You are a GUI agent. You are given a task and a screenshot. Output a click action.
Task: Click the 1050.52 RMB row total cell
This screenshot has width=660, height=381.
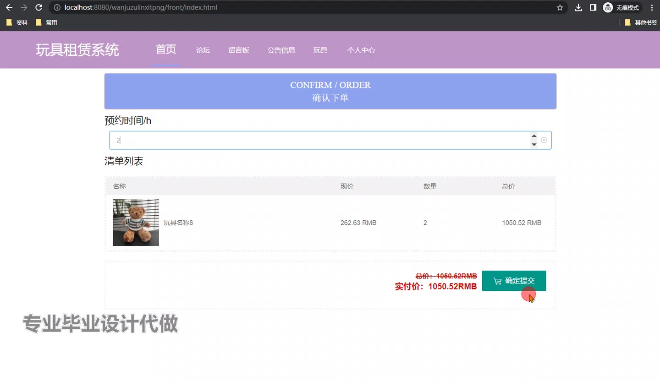coord(522,223)
